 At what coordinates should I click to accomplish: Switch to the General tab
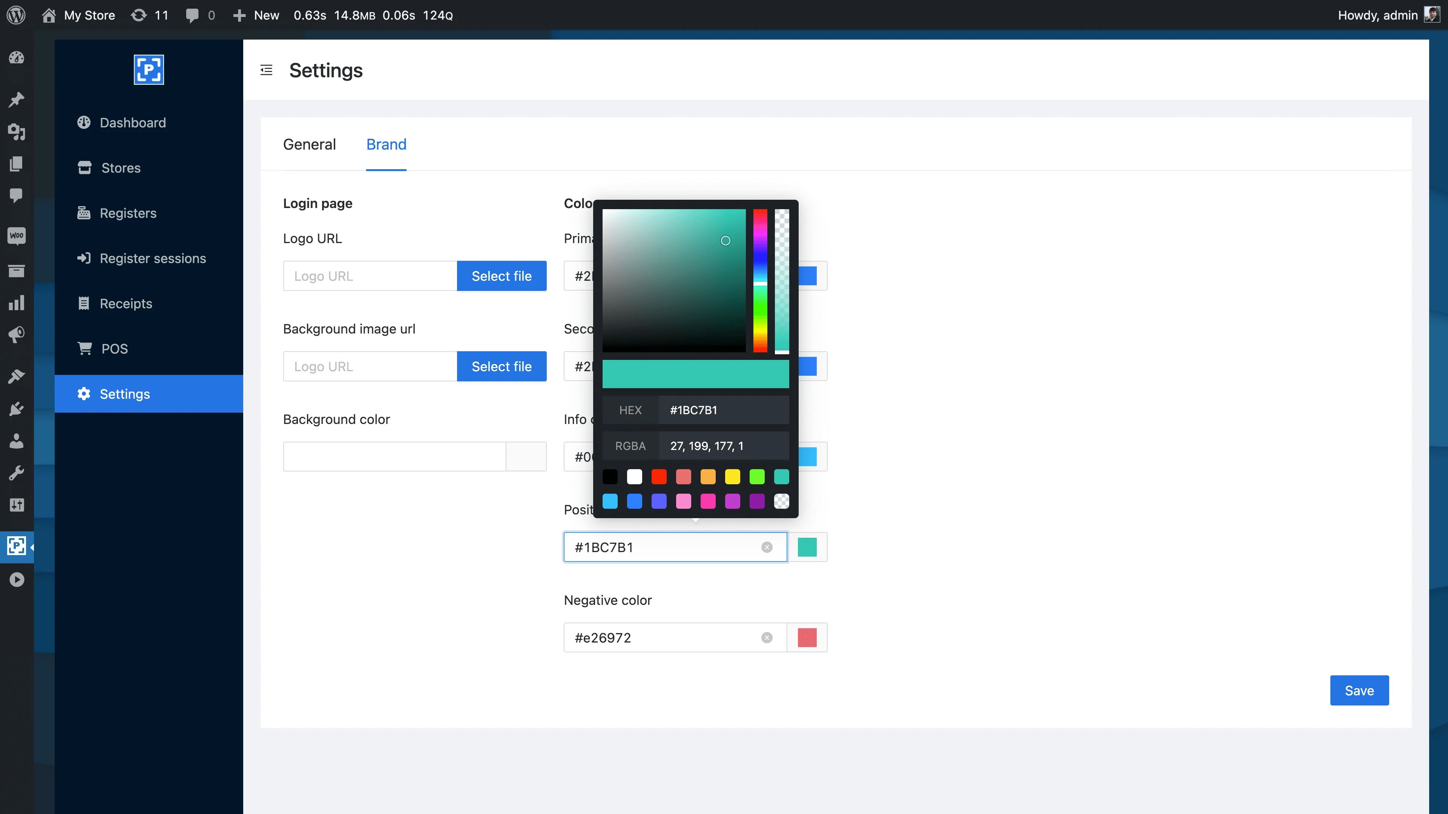click(x=309, y=144)
